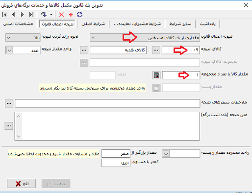The image size is (252, 193).
Task: Refresh with the blue circular arrows icon
Action: [x=80, y=15]
